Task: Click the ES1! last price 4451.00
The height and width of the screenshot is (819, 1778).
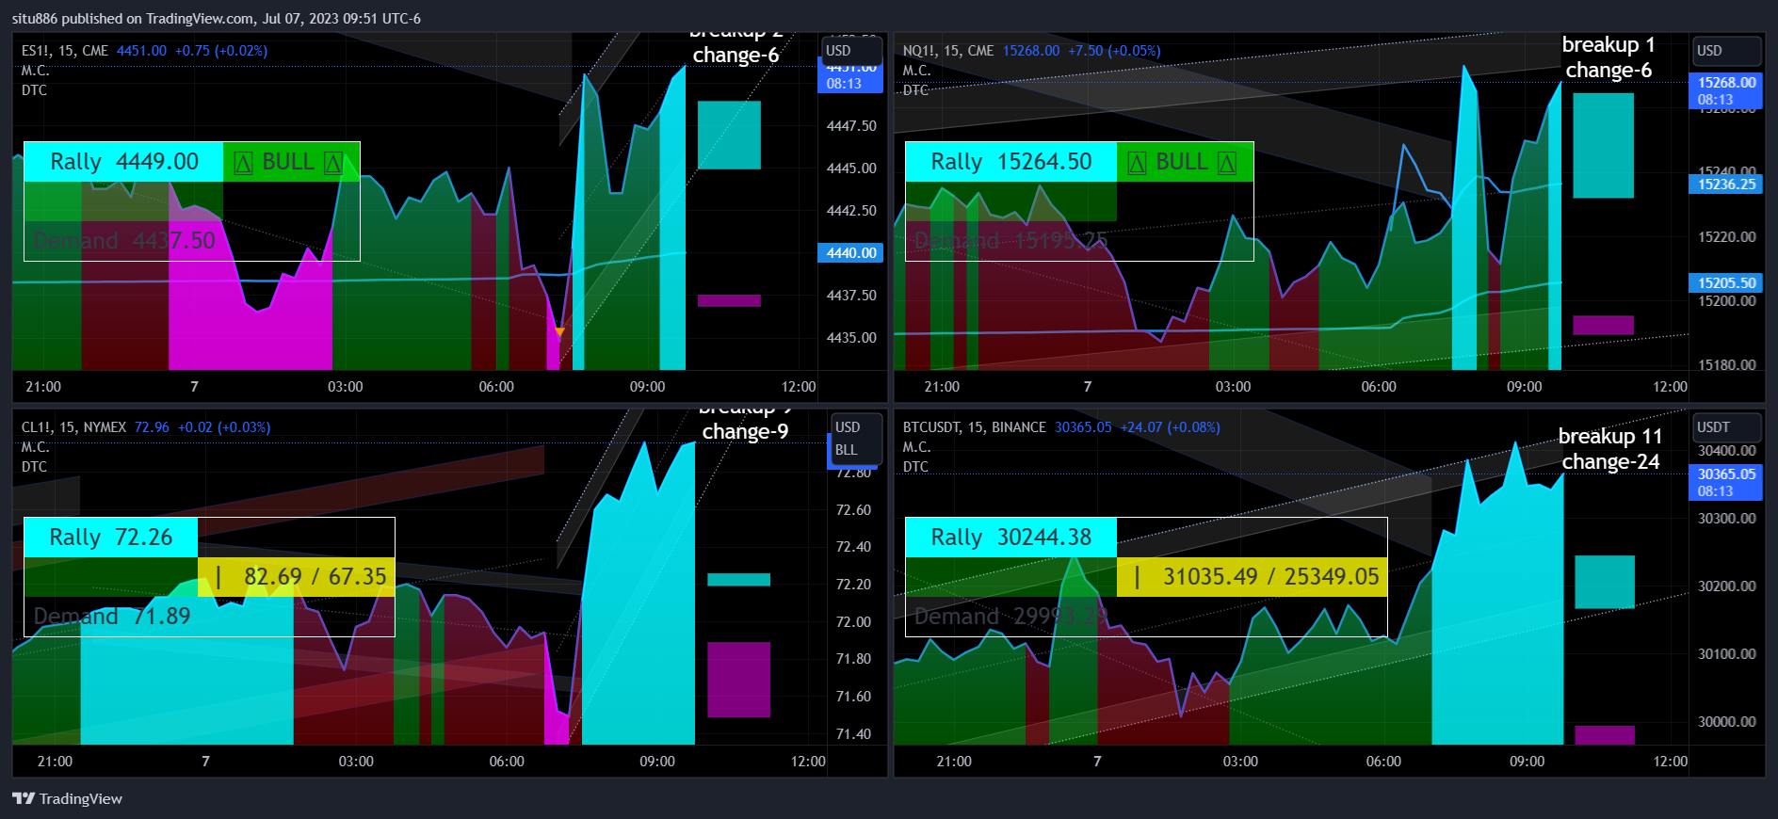Action: [141, 51]
